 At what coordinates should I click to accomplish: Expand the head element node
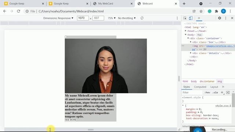click(x=185, y=31)
